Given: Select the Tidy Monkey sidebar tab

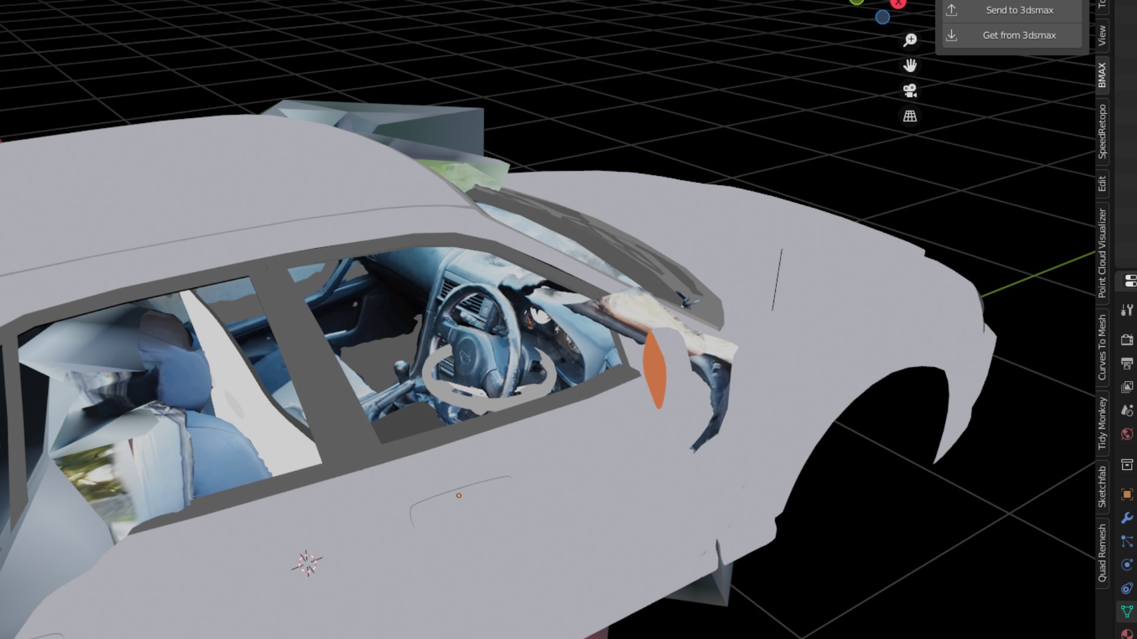Looking at the screenshot, I should click(1102, 423).
